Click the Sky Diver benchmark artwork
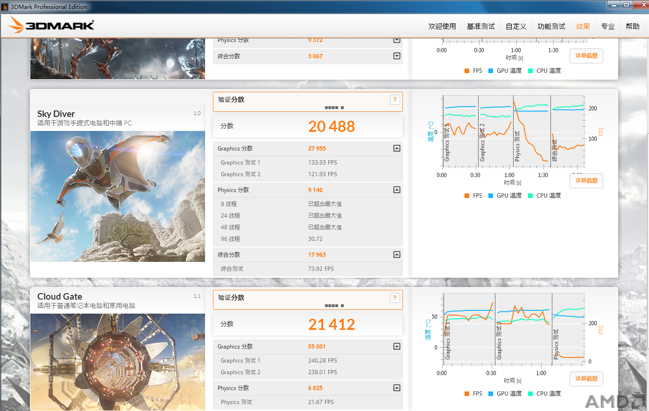This screenshot has width=649, height=411. pos(118,196)
